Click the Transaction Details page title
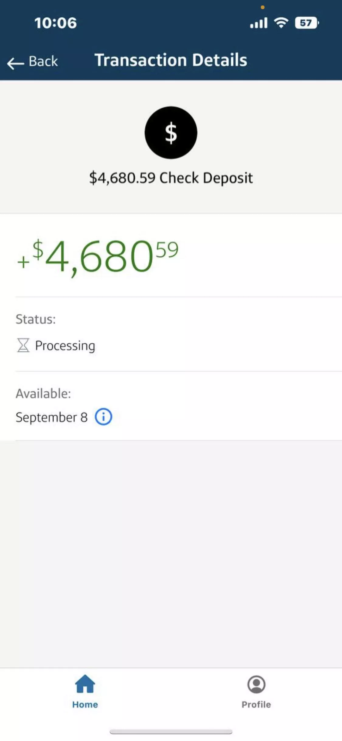 click(x=171, y=60)
